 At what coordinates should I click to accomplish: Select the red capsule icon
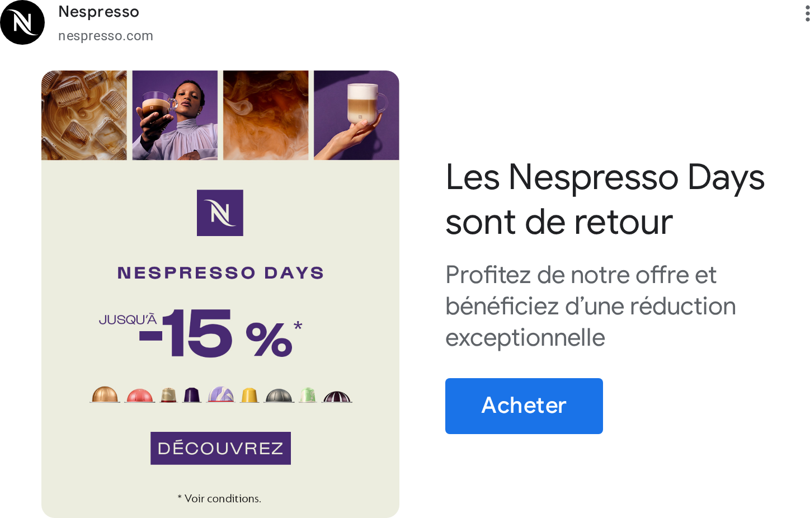pos(140,395)
